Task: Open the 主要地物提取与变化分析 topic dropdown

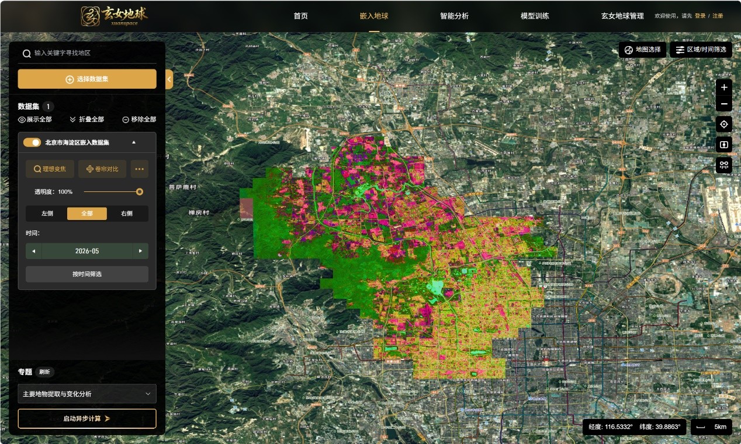Action: [87, 394]
